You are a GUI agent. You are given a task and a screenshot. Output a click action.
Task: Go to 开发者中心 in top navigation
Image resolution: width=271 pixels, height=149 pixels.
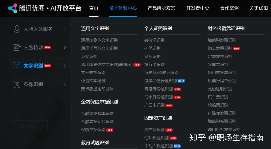[x=198, y=8]
